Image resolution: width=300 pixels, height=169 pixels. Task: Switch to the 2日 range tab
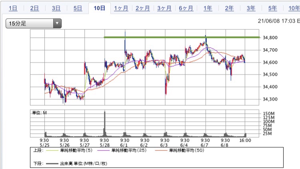click(35, 8)
